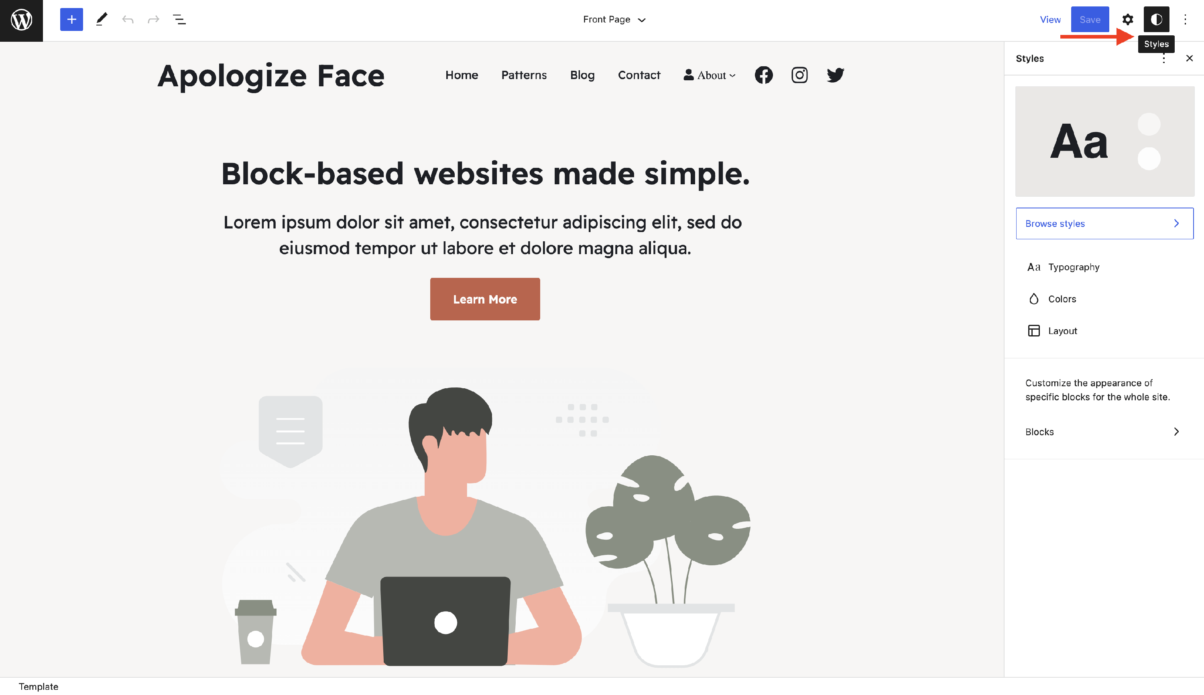Open the Front Page template dropdown
Screen dimensions: 1204x695
(x=614, y=20)
